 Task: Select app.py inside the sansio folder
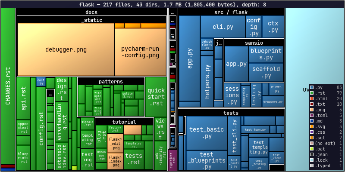tap(236, 64)
